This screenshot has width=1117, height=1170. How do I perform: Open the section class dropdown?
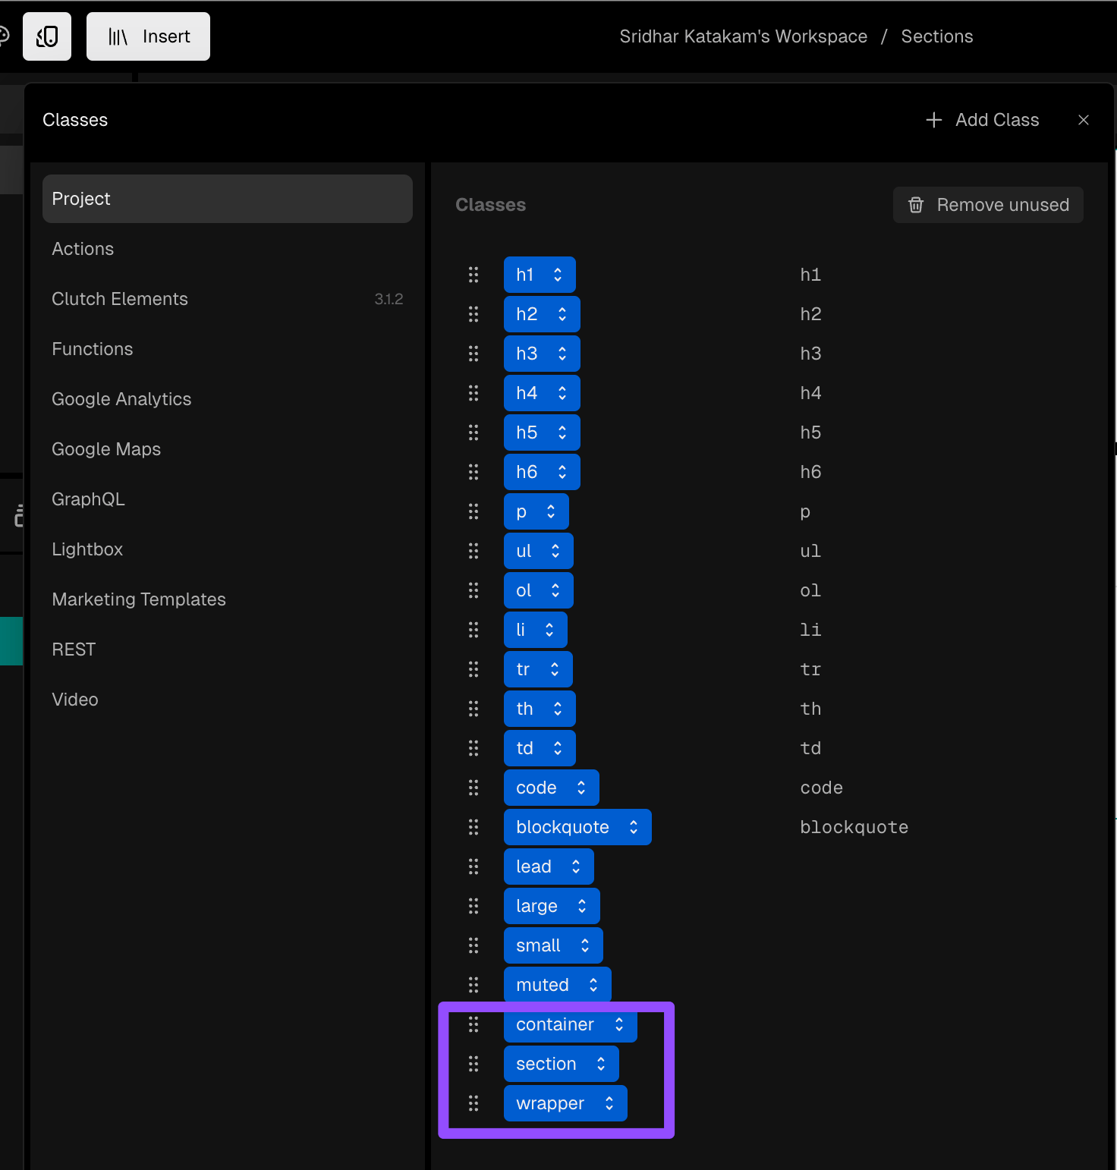[x=562, y=1064]
